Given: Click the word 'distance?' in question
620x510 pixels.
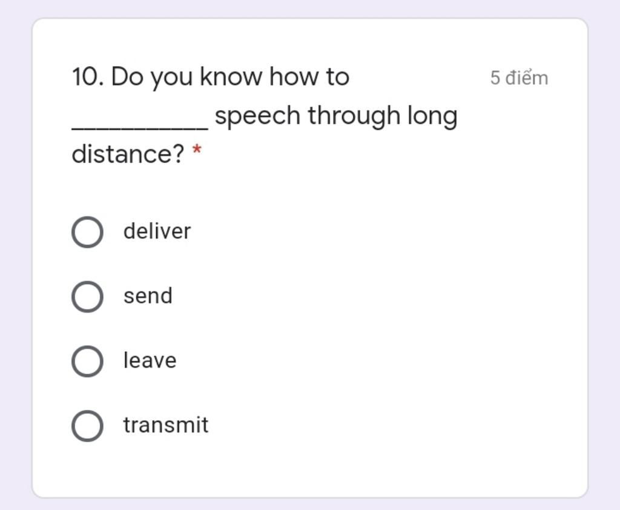Looking at the screenshot, I should [128, 154].
